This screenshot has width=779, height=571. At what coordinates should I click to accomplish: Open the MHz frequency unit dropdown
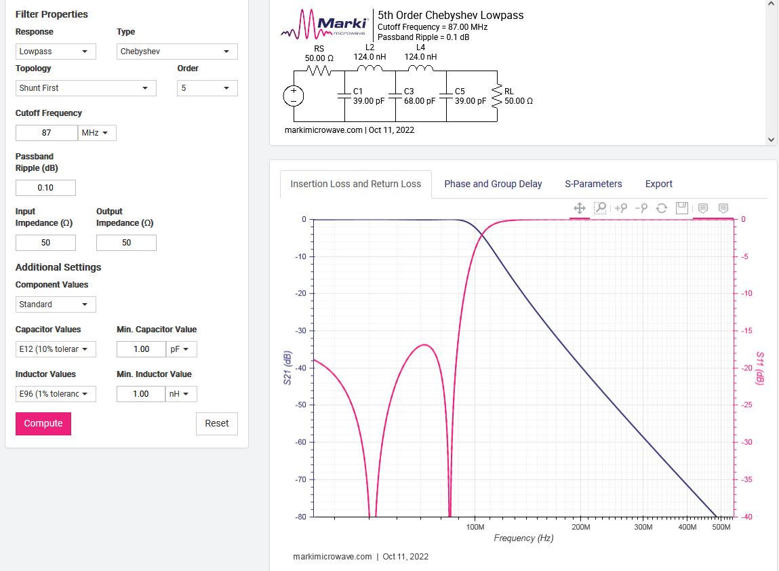click(97, 133)
